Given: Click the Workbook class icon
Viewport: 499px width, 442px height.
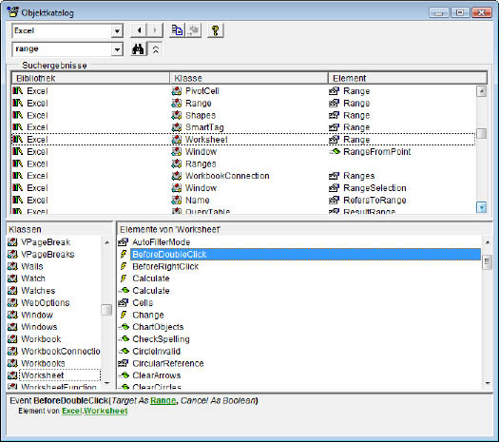Looking at the screenshot, I should tap(12, 339).
